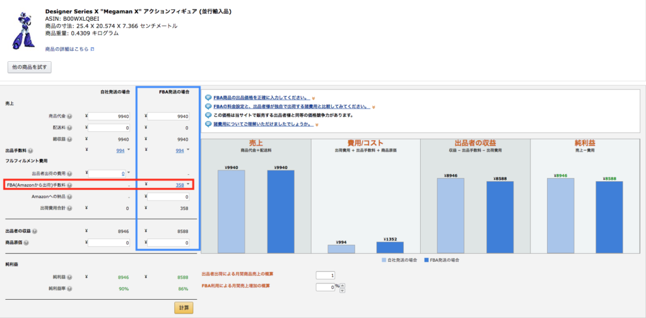Decrease FBA利用による月間売上増加 percentage stepper

343,290
